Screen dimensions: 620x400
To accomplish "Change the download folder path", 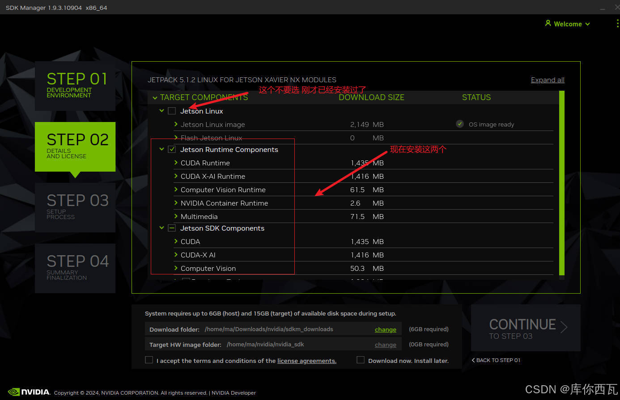I will (386, 329).
